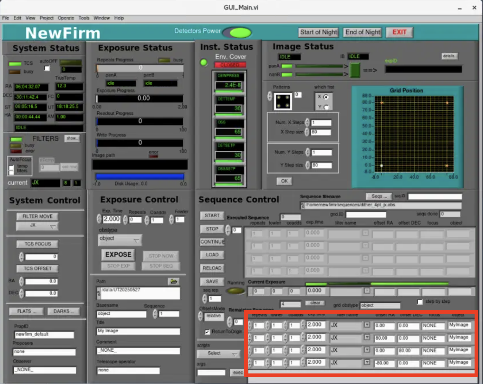Image resolution: width=483 pixels, height=384 pixels.
Task: Click the Seqs ... button
Action: tap(379, 196)
